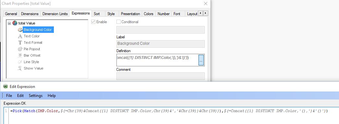Switch to the Presentation tab
The width and height of the screenshot is (339, 124).
pyautogui.click(x=130, y=14)
